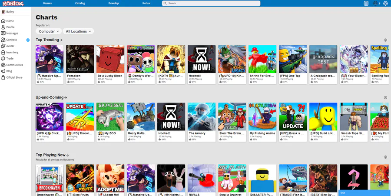Click the Connect icon in sidebar
Screen dimensions: 391x196
(x=3, y=40)
